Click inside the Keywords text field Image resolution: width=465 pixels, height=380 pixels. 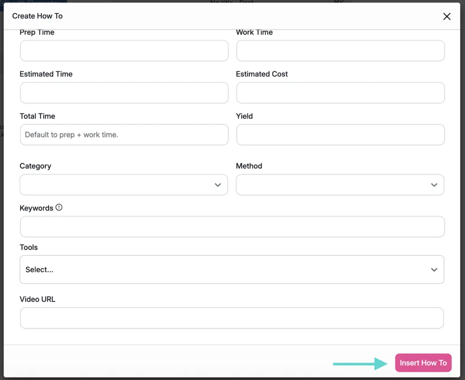(x=232, y=227)
